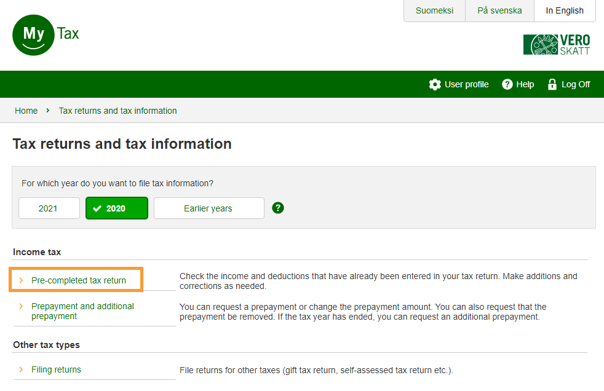Click the MyTax smiley logo
This screenshot has height=391, width=604.
[34, 34]
